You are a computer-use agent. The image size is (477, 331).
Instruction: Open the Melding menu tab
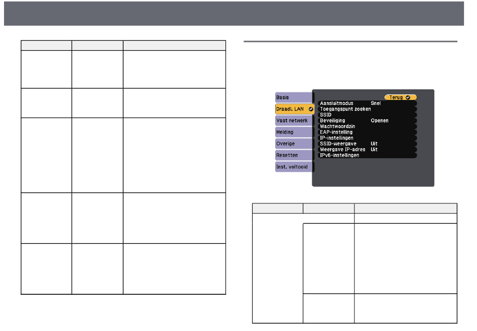(294, 132)
